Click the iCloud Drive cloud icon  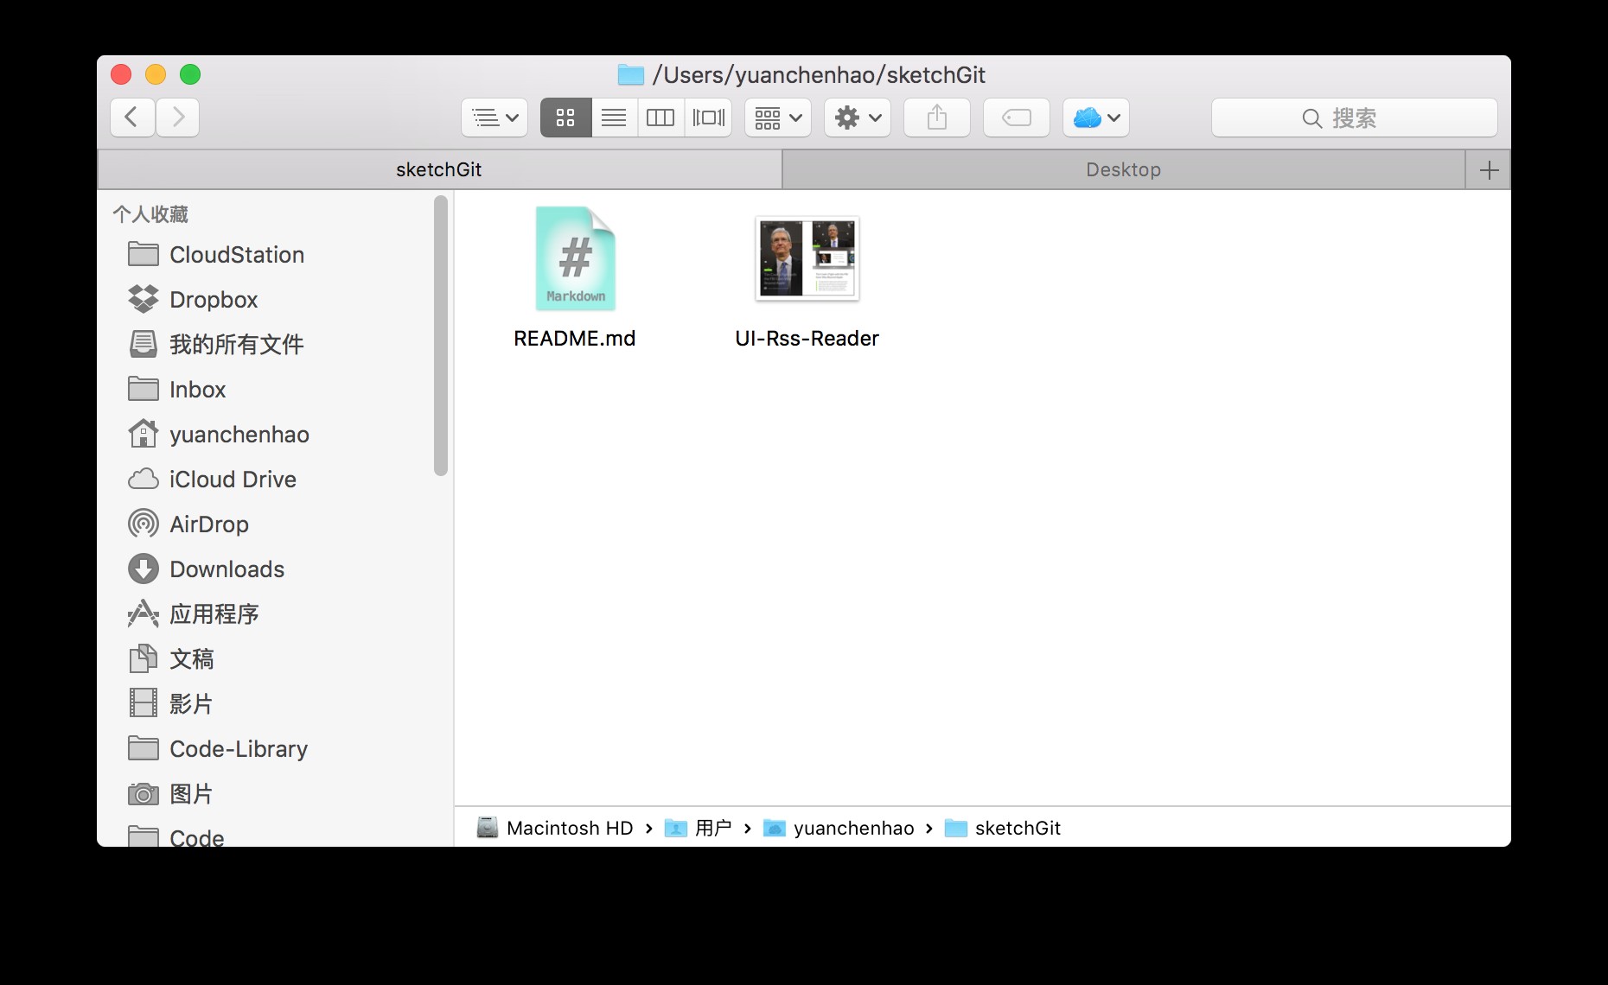pos(144,479)
